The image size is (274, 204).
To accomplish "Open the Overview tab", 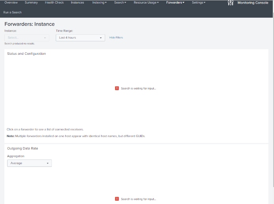I will (11, 3).
